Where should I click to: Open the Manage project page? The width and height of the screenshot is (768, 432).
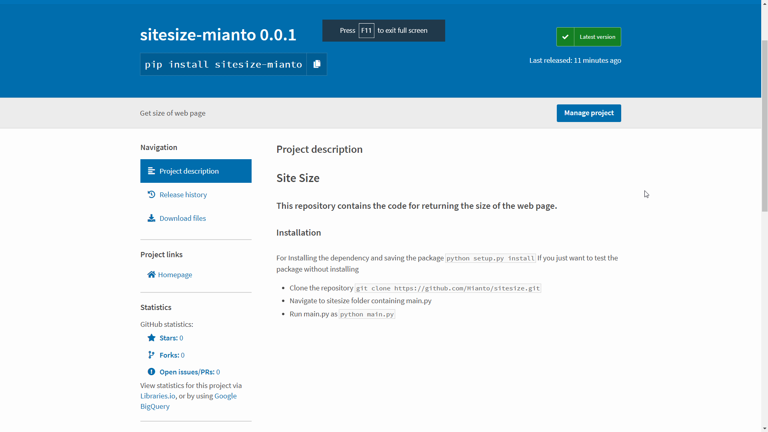(x=588, y=113)
